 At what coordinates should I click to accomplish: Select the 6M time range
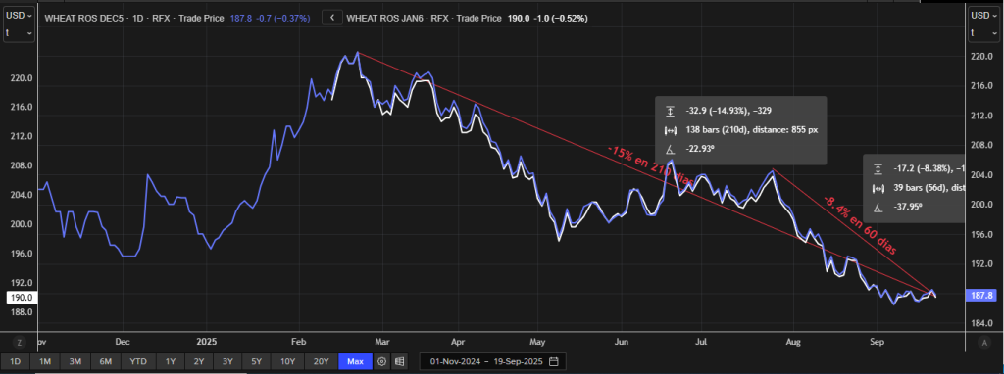pos(105,362)
